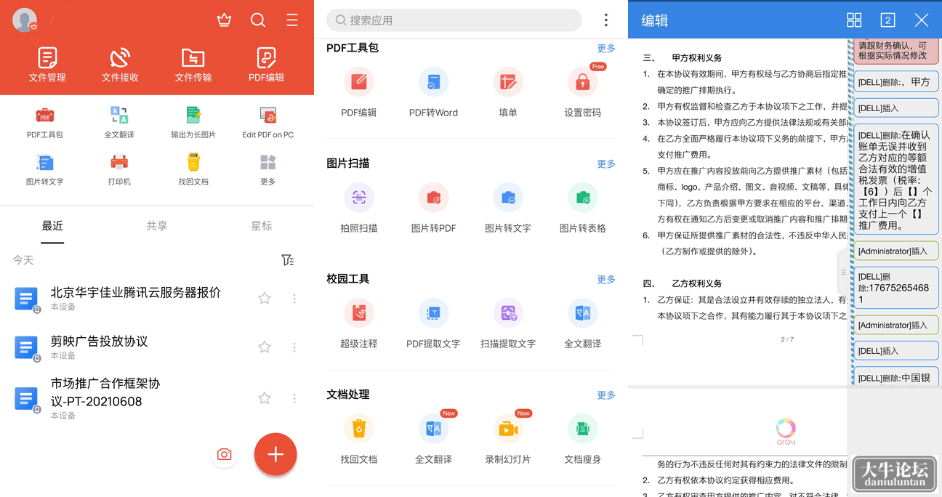Select the [DELL]删除:17675265468 1 comment
The width and height of the screenshot is (942, 497).
tap(895, 288)
